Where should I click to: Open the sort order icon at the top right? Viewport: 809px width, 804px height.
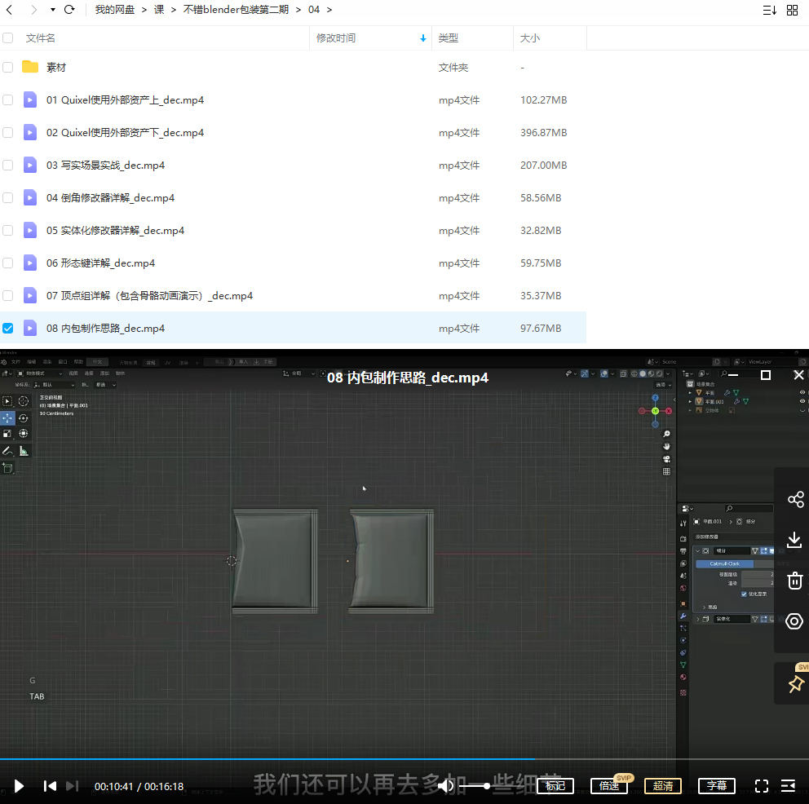click(x=769, y=10)
